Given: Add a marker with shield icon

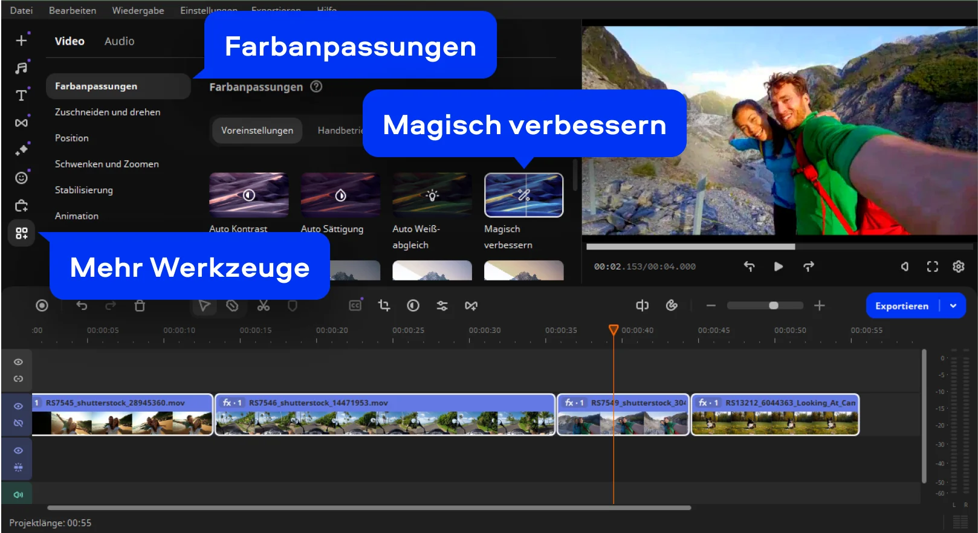Looking at the screenshot, I should pos(293,306).
